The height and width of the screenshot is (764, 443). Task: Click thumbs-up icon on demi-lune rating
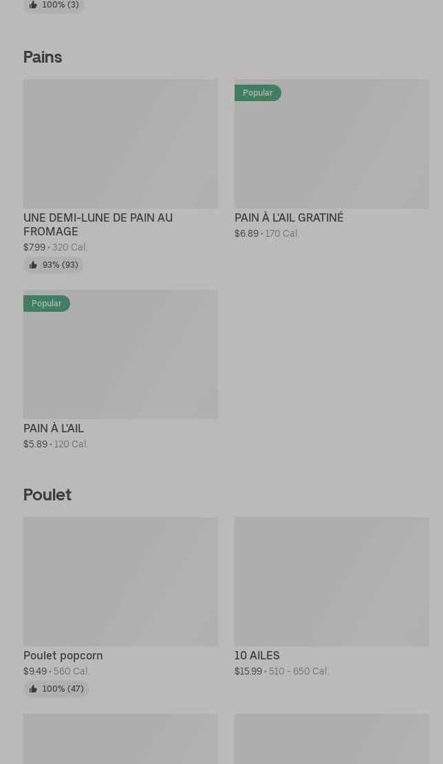33,265
